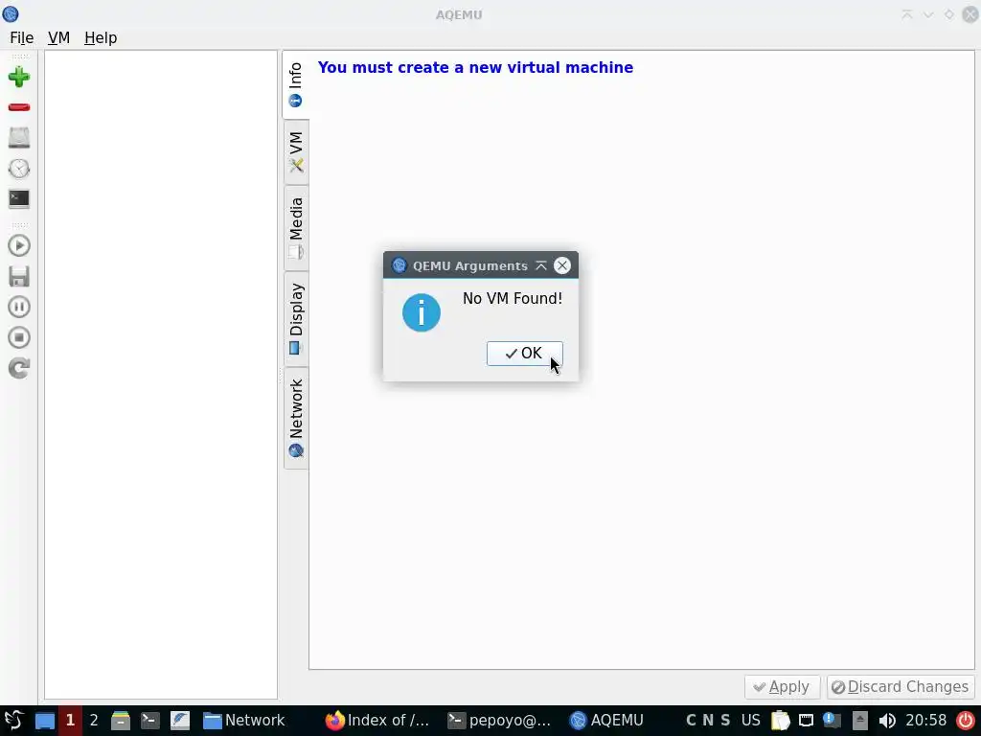Screen dimensions: 981x736
Task: Open the hard disk image tool icon
Action: 19,138
